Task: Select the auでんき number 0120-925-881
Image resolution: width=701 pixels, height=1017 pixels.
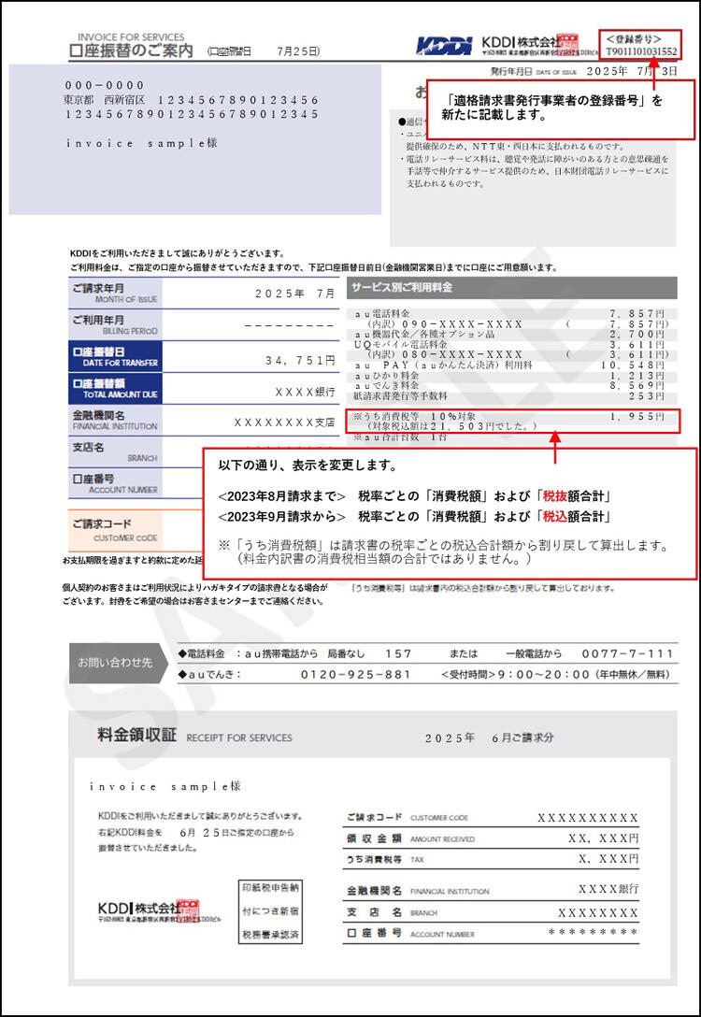Action: click(x=355, y=675)
